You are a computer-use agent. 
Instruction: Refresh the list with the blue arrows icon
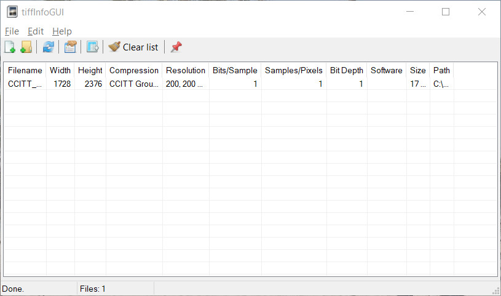click(48, 47)
